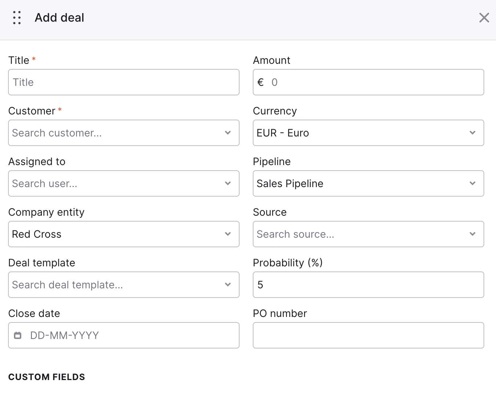Click the PO number input box
Image resolution: width=496 pixels, height=394 pixels.
click(x=368, y=335)
